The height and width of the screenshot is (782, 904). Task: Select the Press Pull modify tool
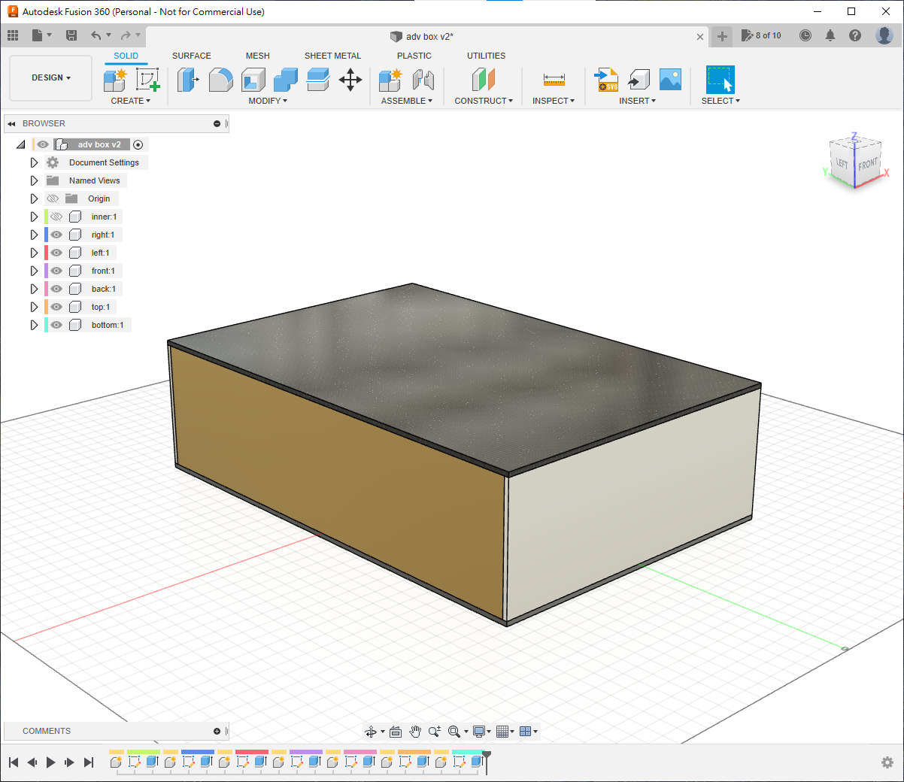[187, 80]
